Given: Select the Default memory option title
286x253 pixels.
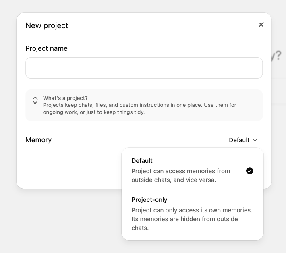Looking at the screenshot, I should 142,160.
